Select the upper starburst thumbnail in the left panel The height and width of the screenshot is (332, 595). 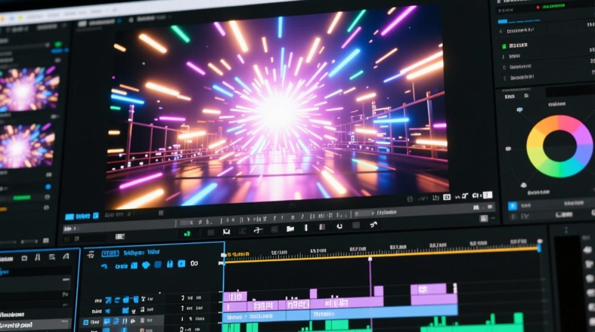[x=29, y=89]
